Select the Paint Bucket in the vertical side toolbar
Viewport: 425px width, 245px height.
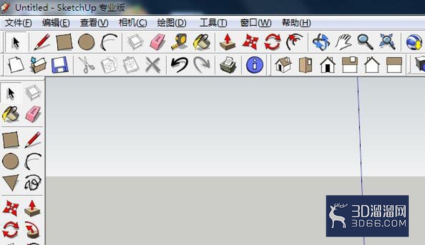click(x=11, y=114)
